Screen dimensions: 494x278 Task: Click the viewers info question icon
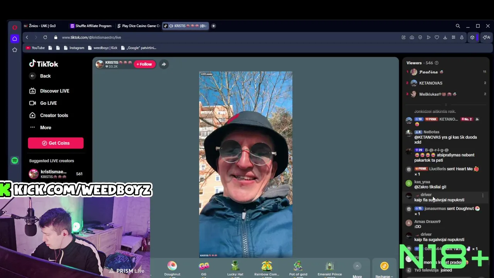coord(436,63)
